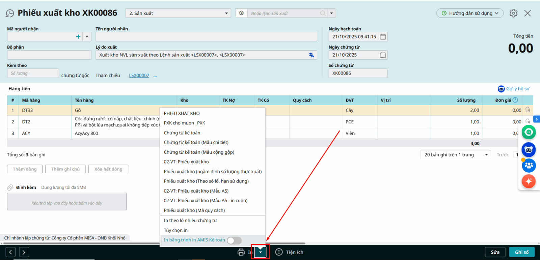Open calendar picker for Ngày chứng từ

[383, 55]
